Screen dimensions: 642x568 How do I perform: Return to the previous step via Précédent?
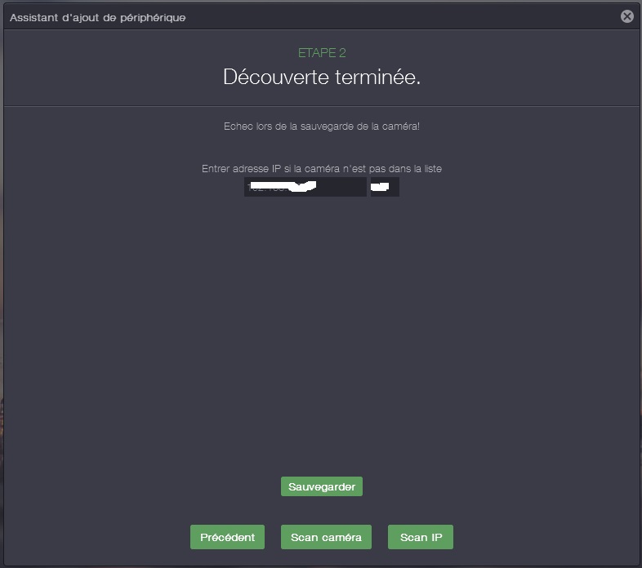[227, 537]
